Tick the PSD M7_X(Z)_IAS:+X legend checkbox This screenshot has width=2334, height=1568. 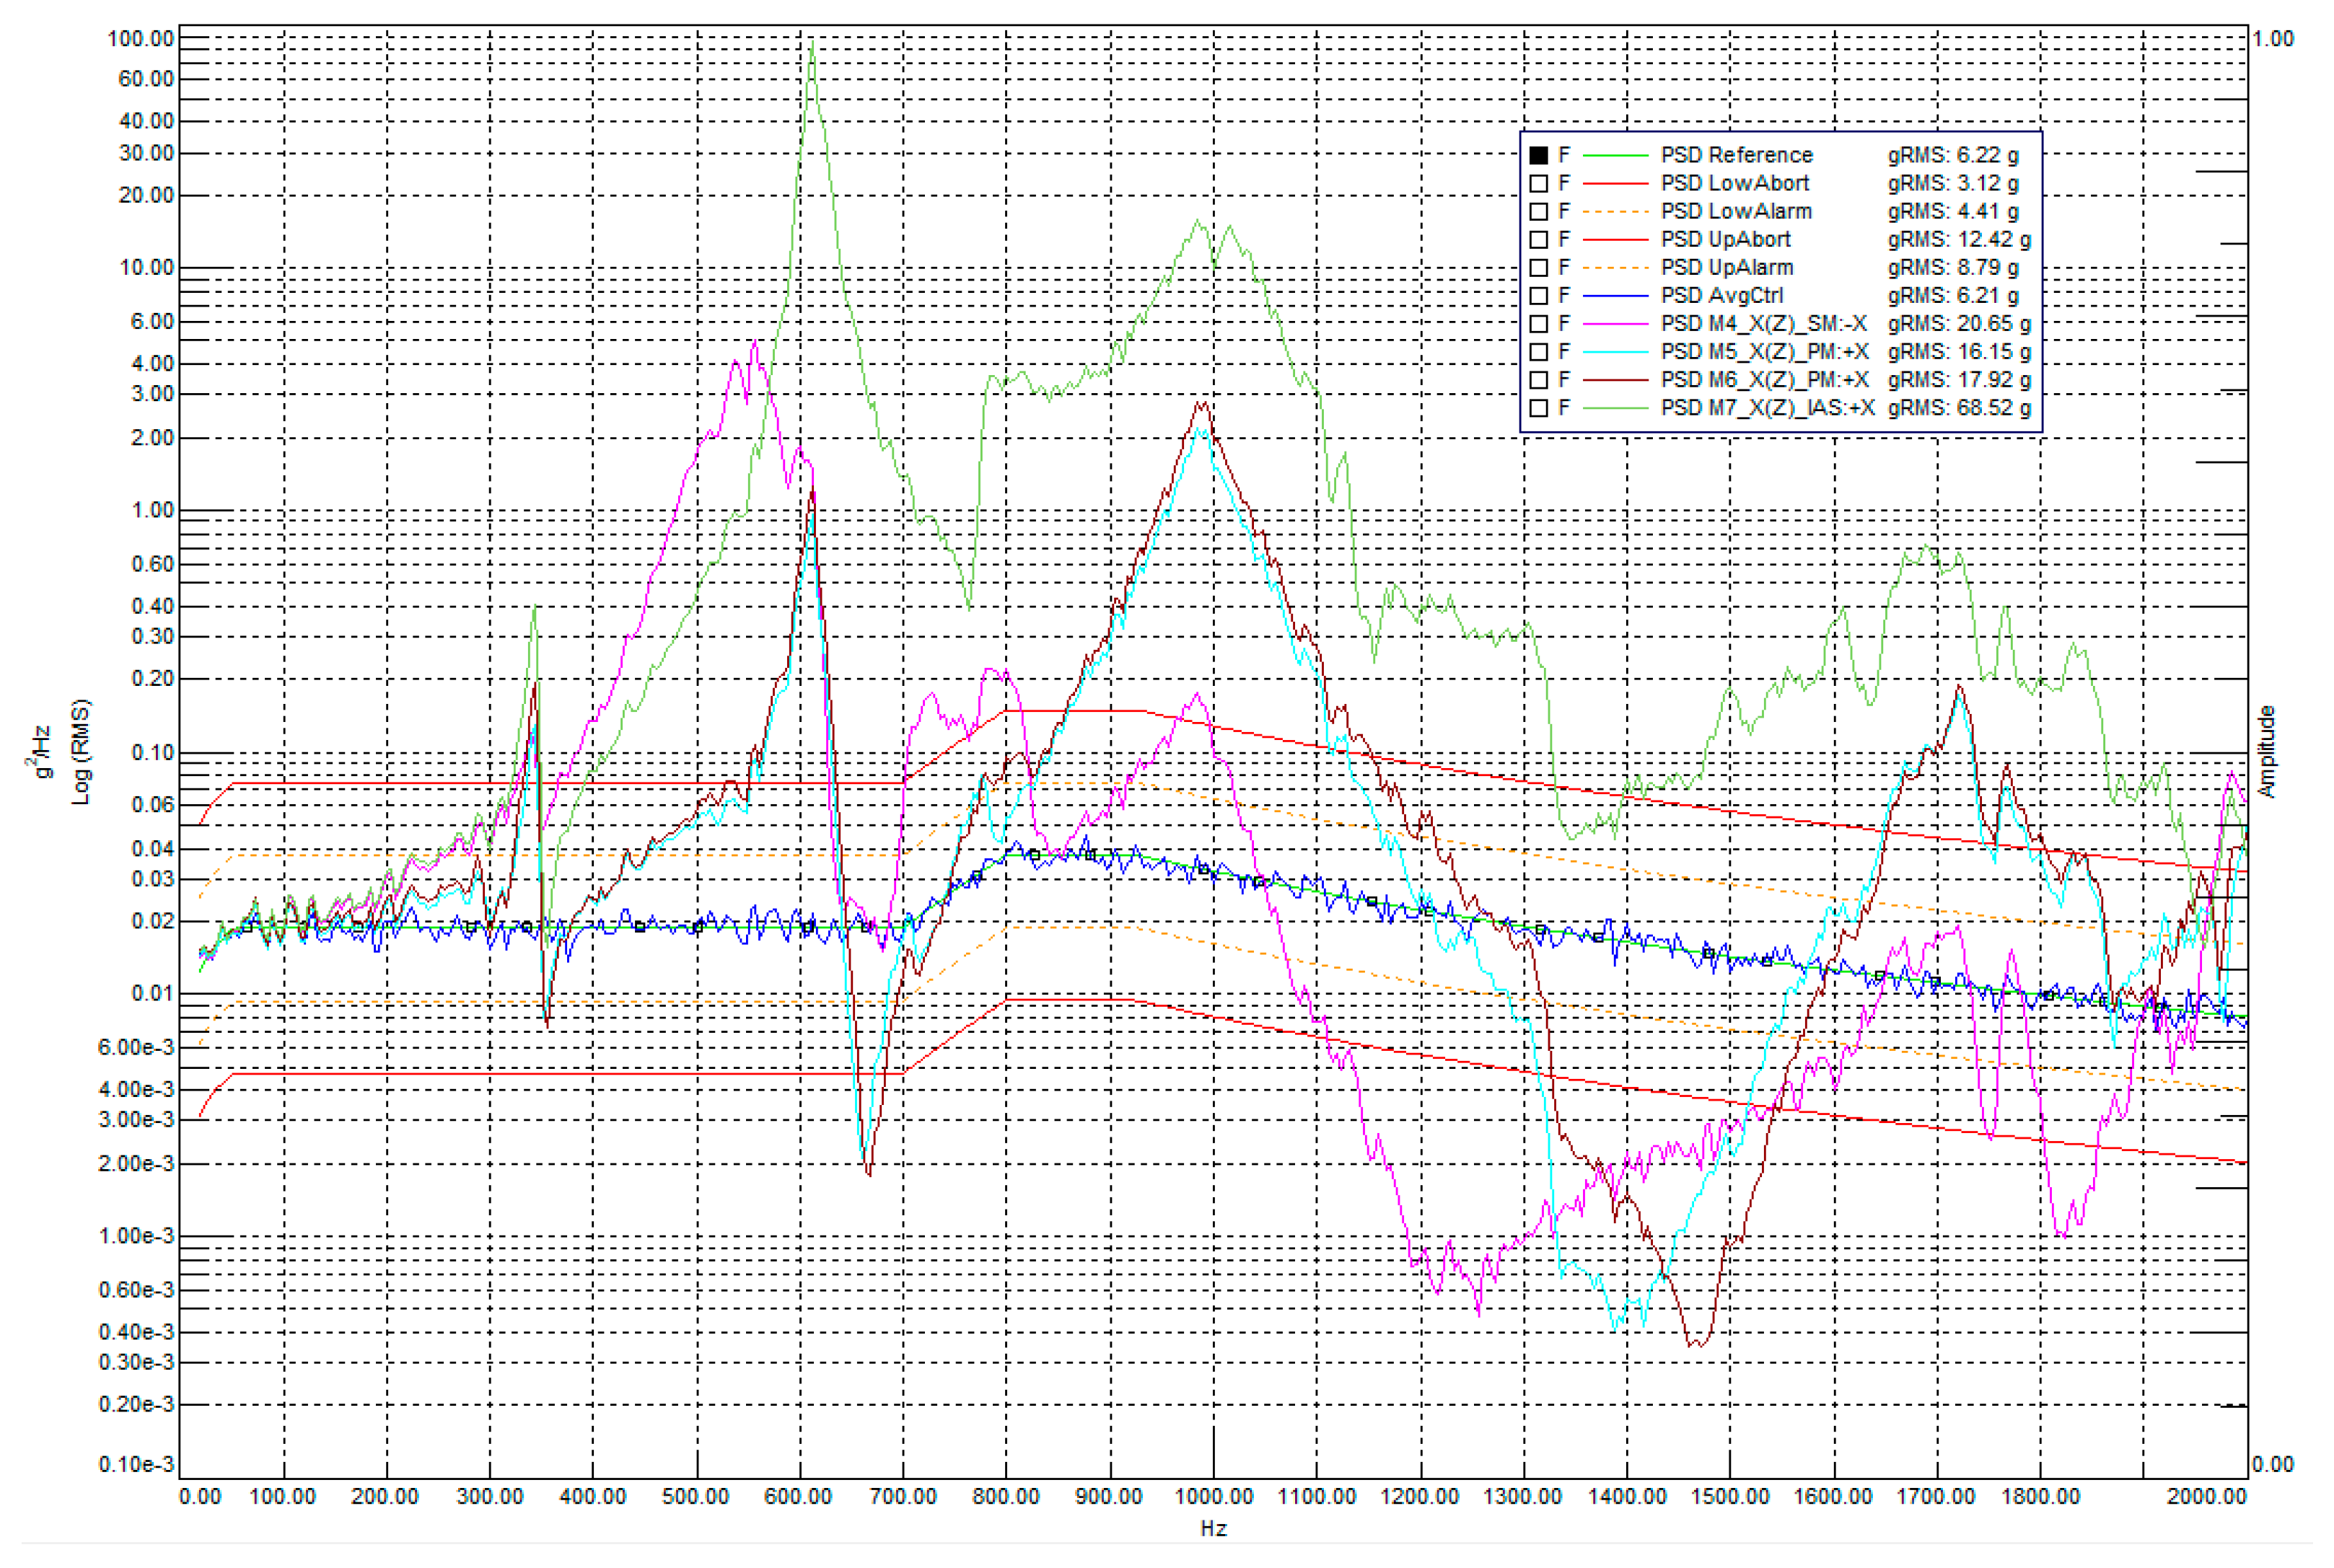(x=1539, y=408)
